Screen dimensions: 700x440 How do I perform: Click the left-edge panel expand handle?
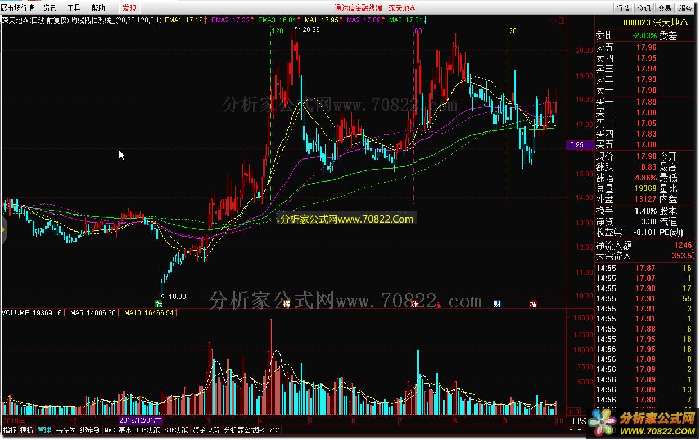coord(3,229)
